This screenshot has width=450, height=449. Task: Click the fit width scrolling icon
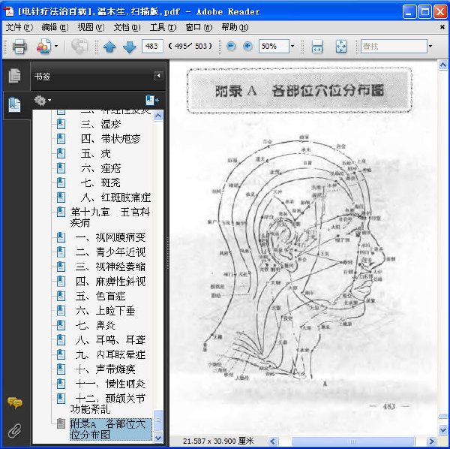tap(317, 47)
